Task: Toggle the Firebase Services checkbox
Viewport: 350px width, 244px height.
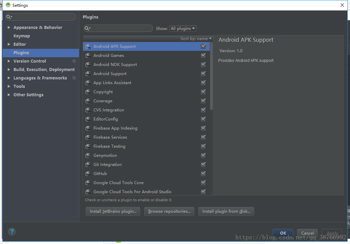Action: click(x=203, y=137)
